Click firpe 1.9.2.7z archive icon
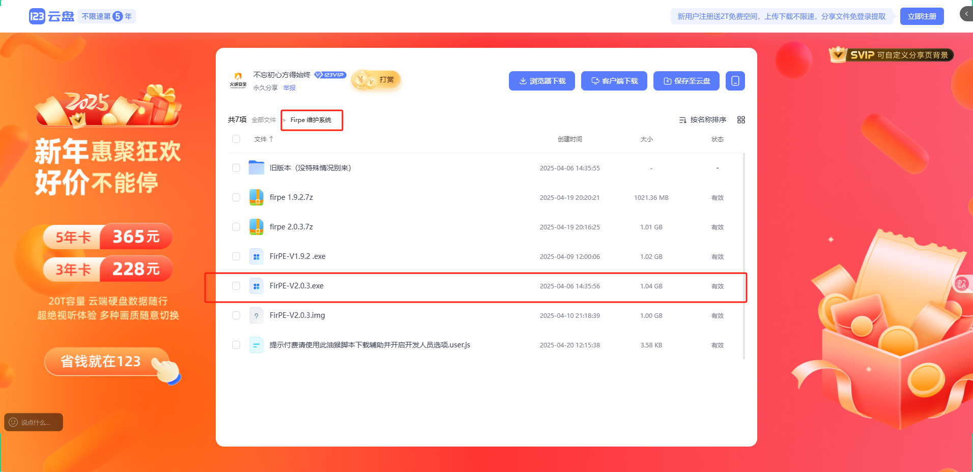 [256, 197]
